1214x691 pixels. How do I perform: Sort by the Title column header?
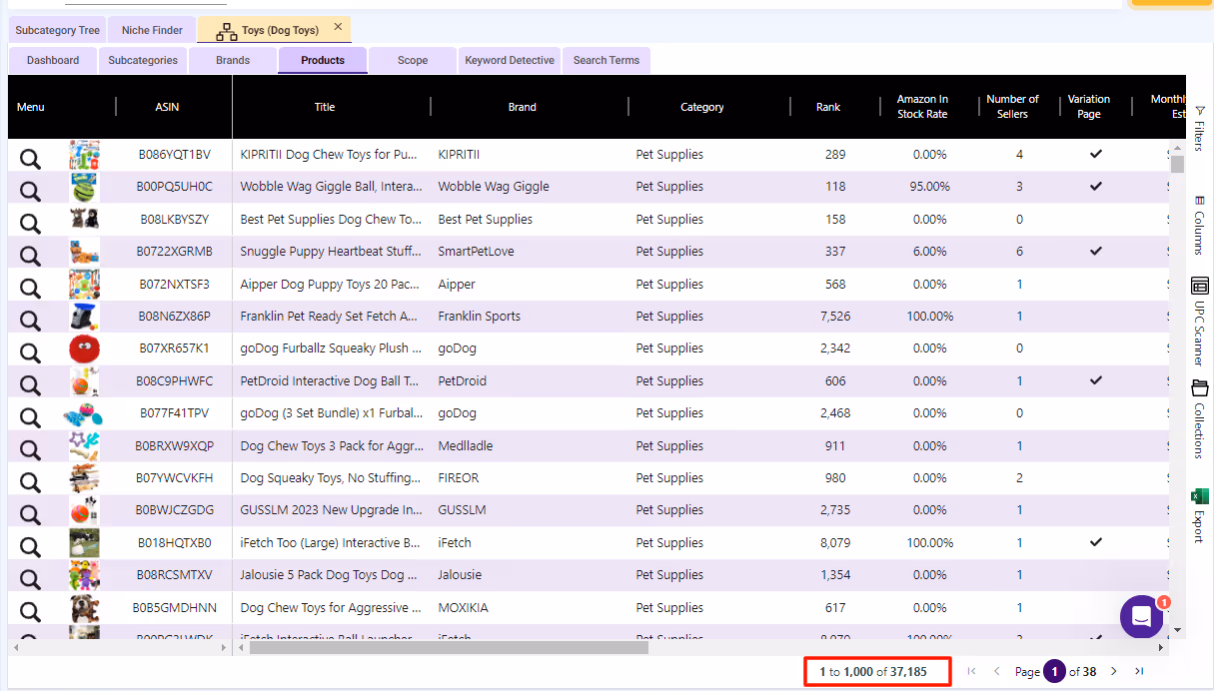(x=325, y=107)
